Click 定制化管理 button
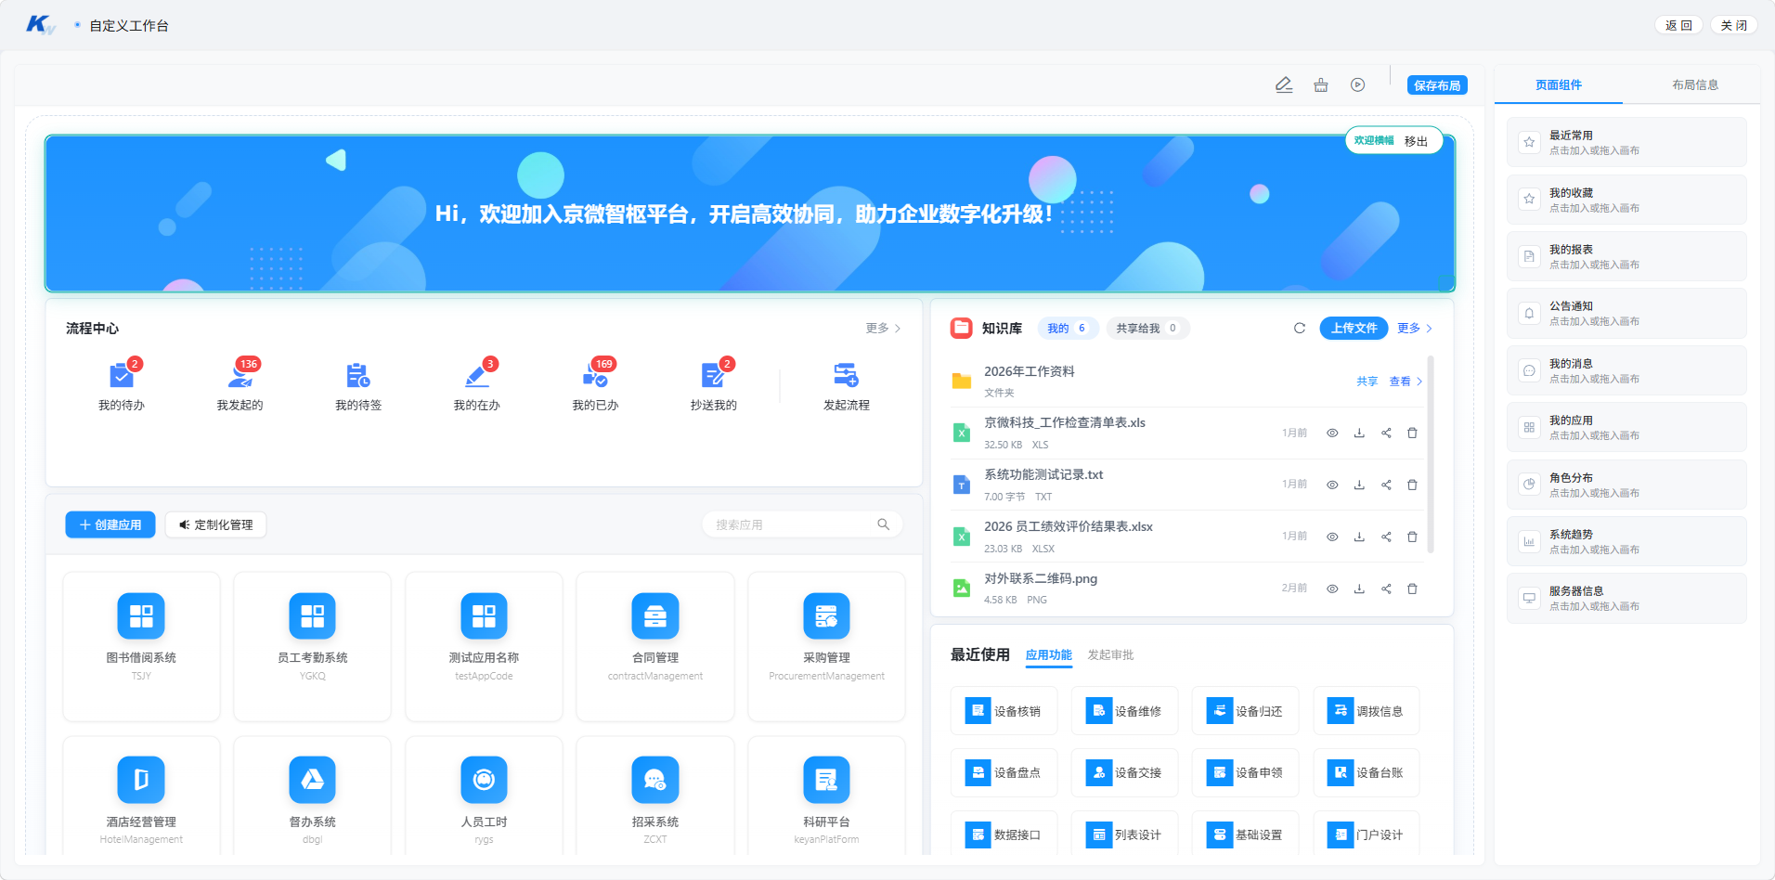Screen dimensions: 1775x880 pyautogui.click(x=216, y=524)
